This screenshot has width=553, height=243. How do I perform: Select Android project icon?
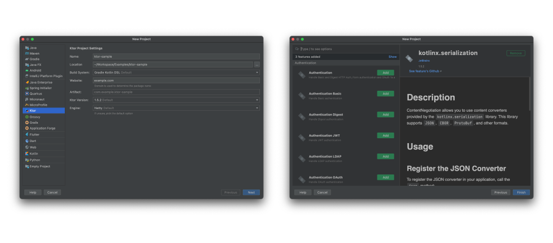(27, 71)
